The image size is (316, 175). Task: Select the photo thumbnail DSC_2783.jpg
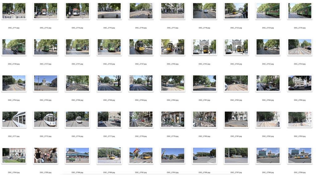pos(300,119)
